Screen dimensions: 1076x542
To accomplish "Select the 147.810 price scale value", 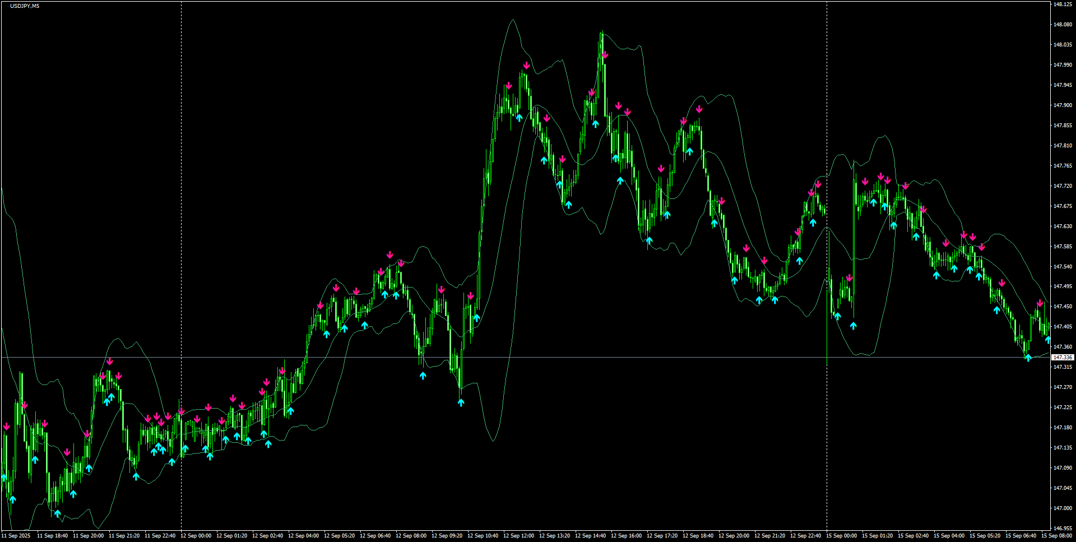I will 1063,146.
